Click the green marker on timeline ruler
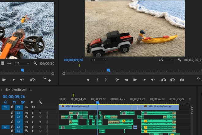The height and width of the screenshot is (135, 202). tap(73, 95)
